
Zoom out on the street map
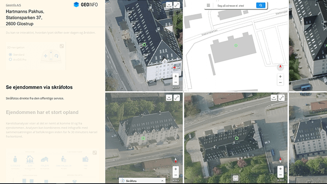tap(280, 83)
